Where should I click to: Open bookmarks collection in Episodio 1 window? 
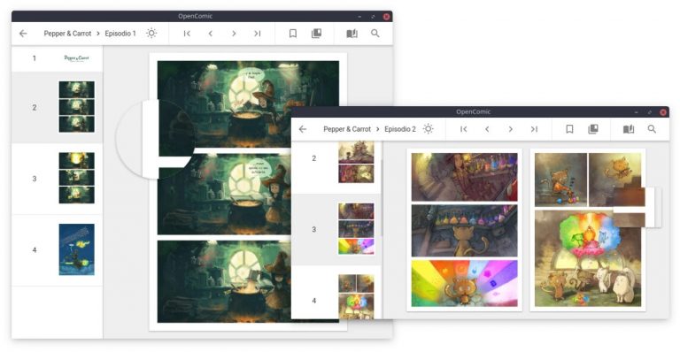317,34
